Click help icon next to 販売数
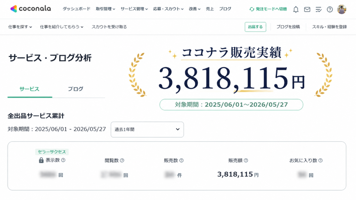The image size is (356, 200). (x=181, y=160)
